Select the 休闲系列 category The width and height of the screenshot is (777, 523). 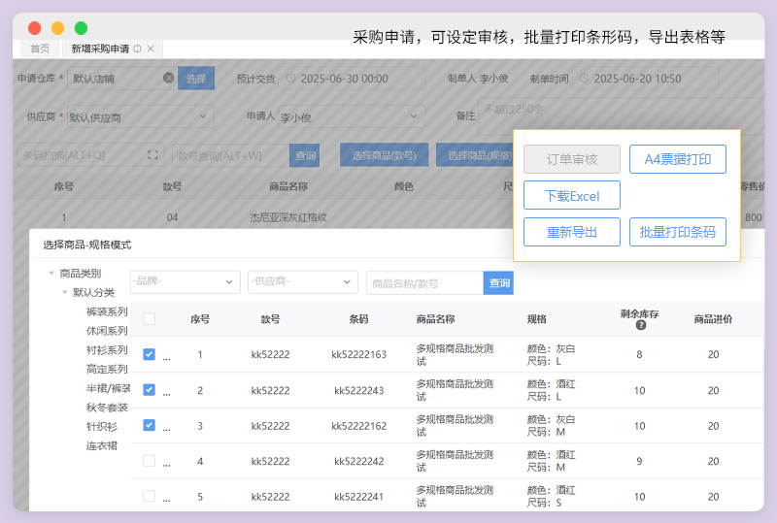click(x=107, y=331)
